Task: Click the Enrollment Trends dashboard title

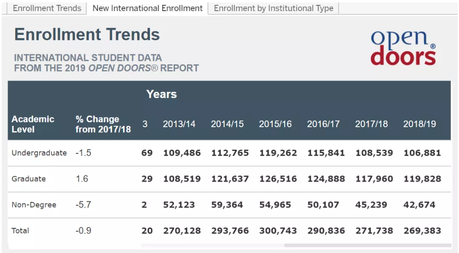Action: coord(87,34)
